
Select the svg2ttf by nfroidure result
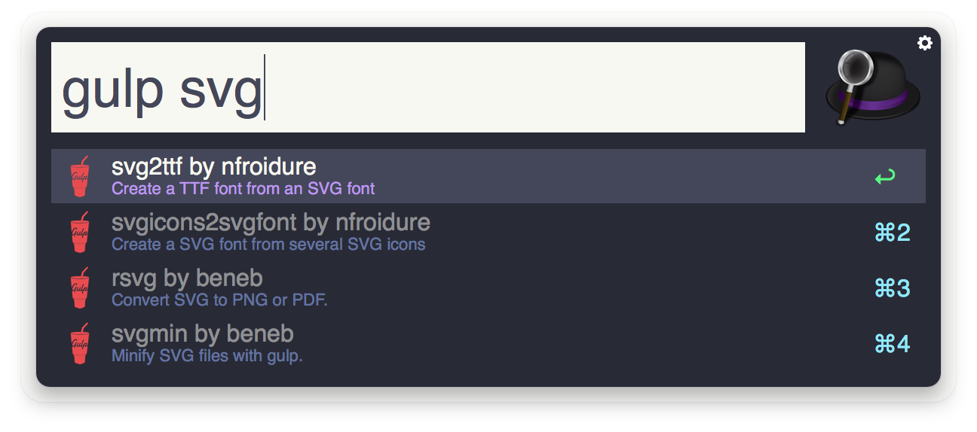488,176
